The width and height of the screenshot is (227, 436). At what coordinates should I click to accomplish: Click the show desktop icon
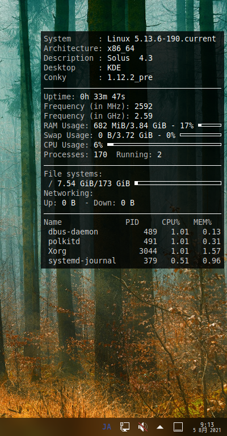pos(178,426)
